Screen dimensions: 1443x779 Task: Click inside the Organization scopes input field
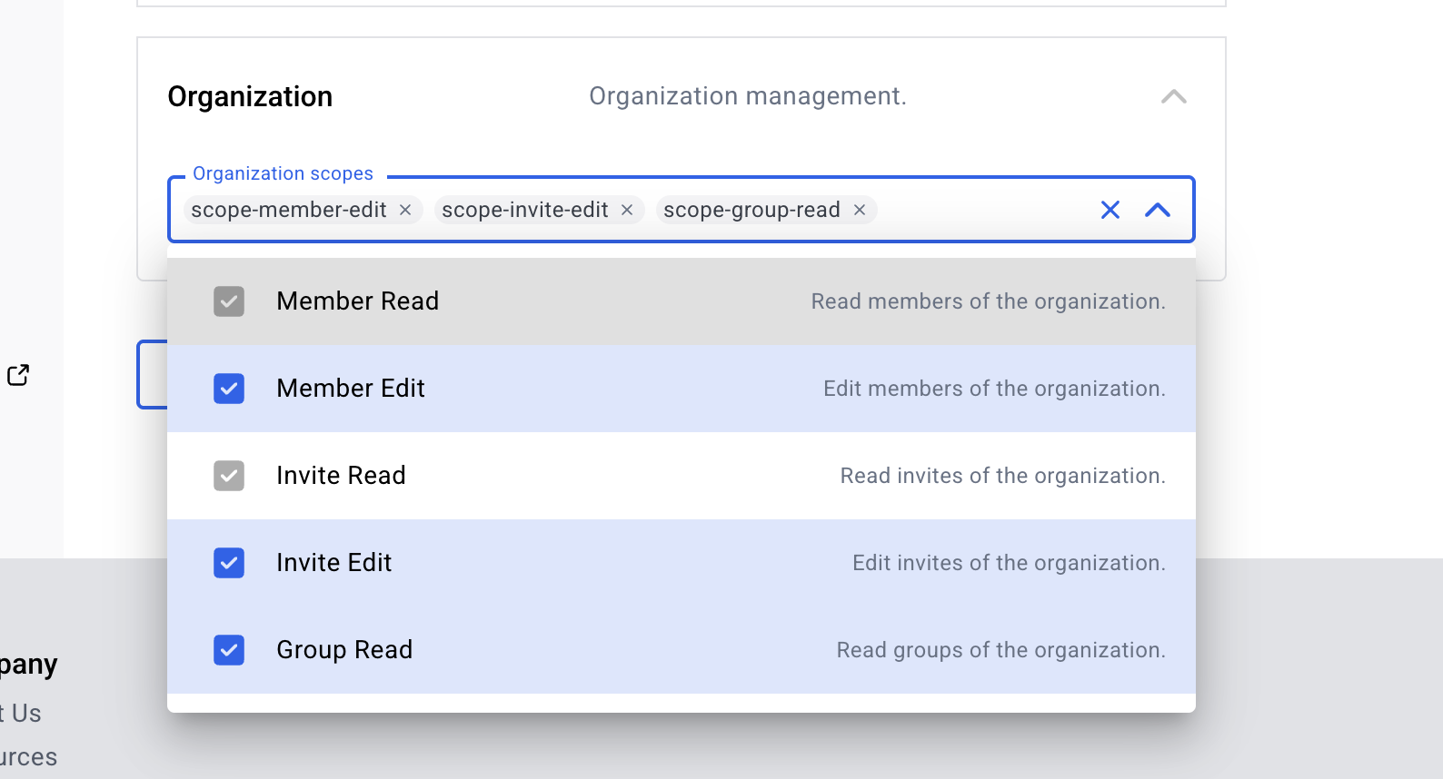click(x=981, y=210)
